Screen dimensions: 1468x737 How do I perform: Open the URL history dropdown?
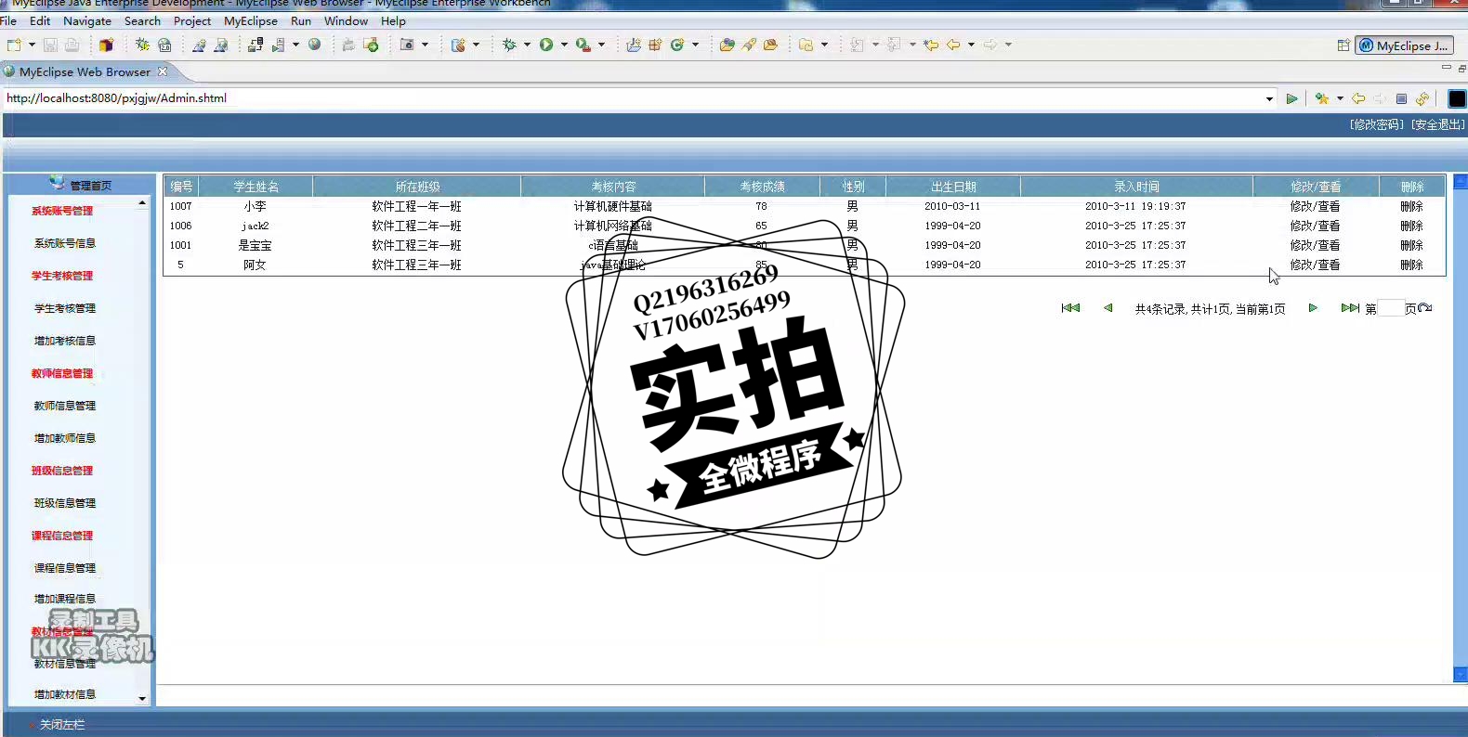point(1269,98)
